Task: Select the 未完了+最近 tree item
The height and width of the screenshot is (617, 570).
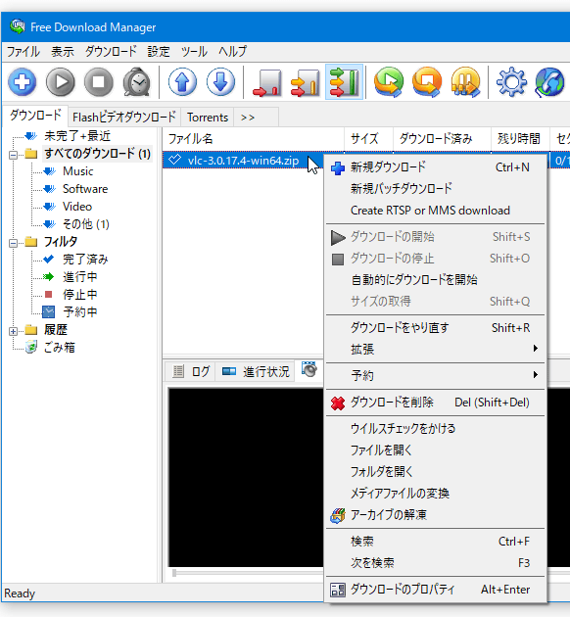Action: (x=77, y=136)
